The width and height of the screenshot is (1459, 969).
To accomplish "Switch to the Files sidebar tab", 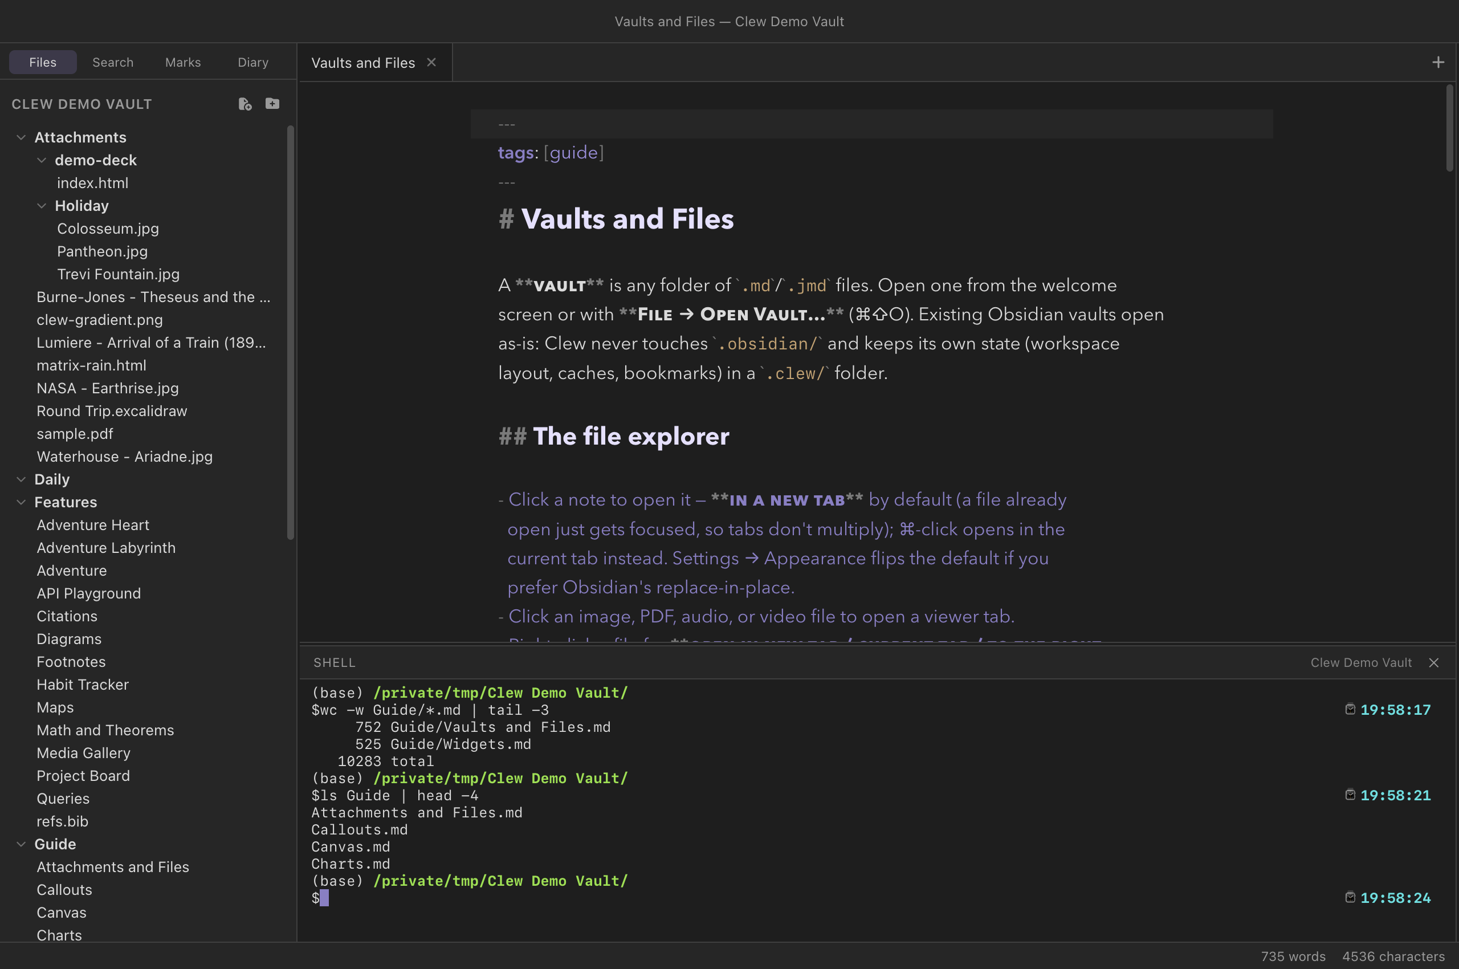I will (x=43, y=63).
